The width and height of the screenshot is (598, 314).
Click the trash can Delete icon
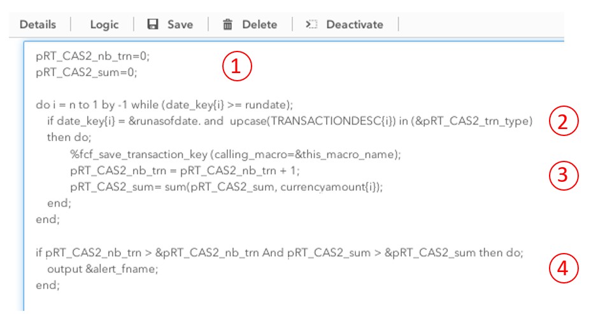tap(227, 25)
